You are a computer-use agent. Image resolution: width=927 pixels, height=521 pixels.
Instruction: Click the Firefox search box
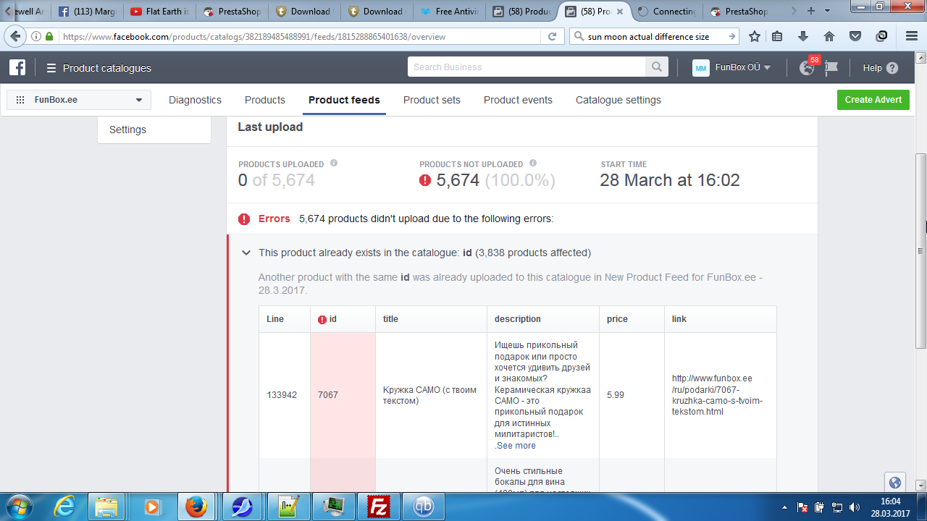654,36
